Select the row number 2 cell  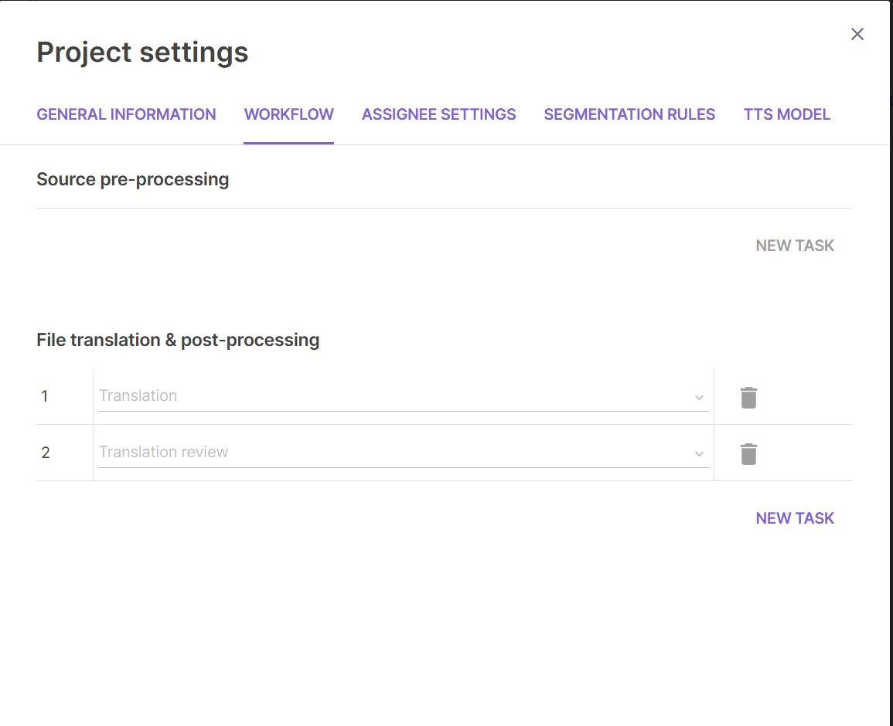pyautogui.click(x=64, y=453)
